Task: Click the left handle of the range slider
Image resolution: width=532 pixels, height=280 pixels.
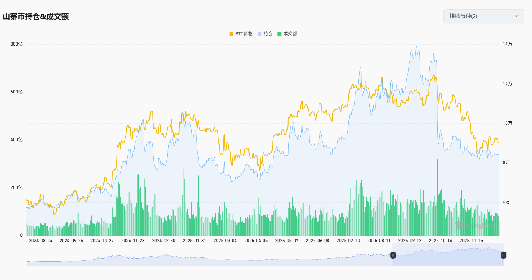Action: [x=393, y=255]
